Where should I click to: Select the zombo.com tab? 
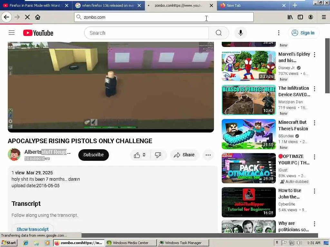click(178, 5)
